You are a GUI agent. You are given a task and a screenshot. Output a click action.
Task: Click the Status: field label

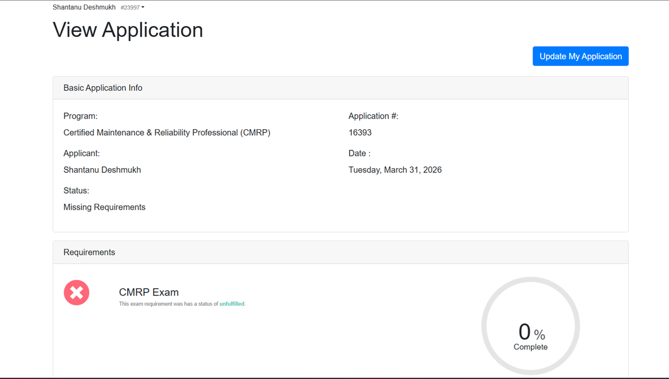click(x=76, y=190)
